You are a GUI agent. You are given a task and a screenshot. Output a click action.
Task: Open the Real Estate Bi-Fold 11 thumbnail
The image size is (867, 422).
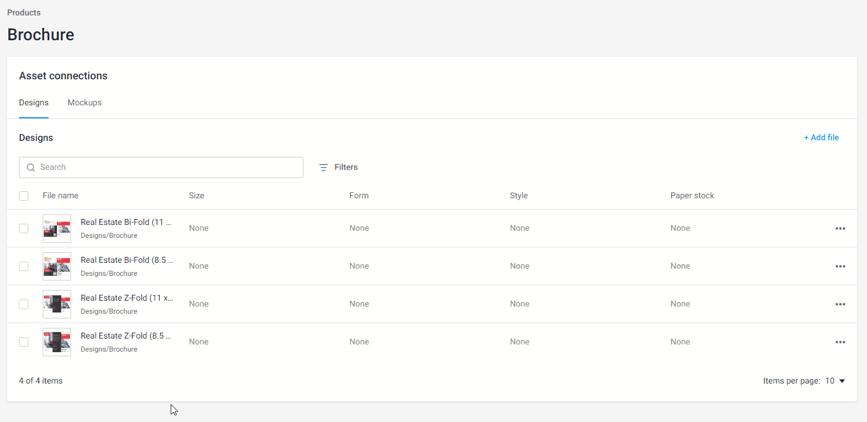click(x=57, y=228)
